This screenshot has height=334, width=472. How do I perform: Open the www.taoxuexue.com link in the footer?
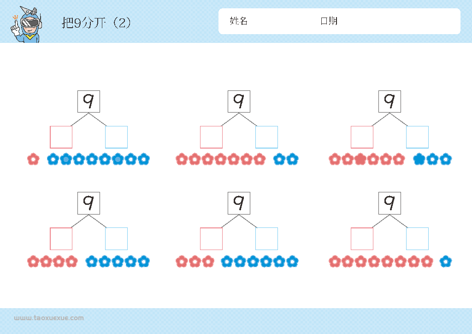pos(49,318)
